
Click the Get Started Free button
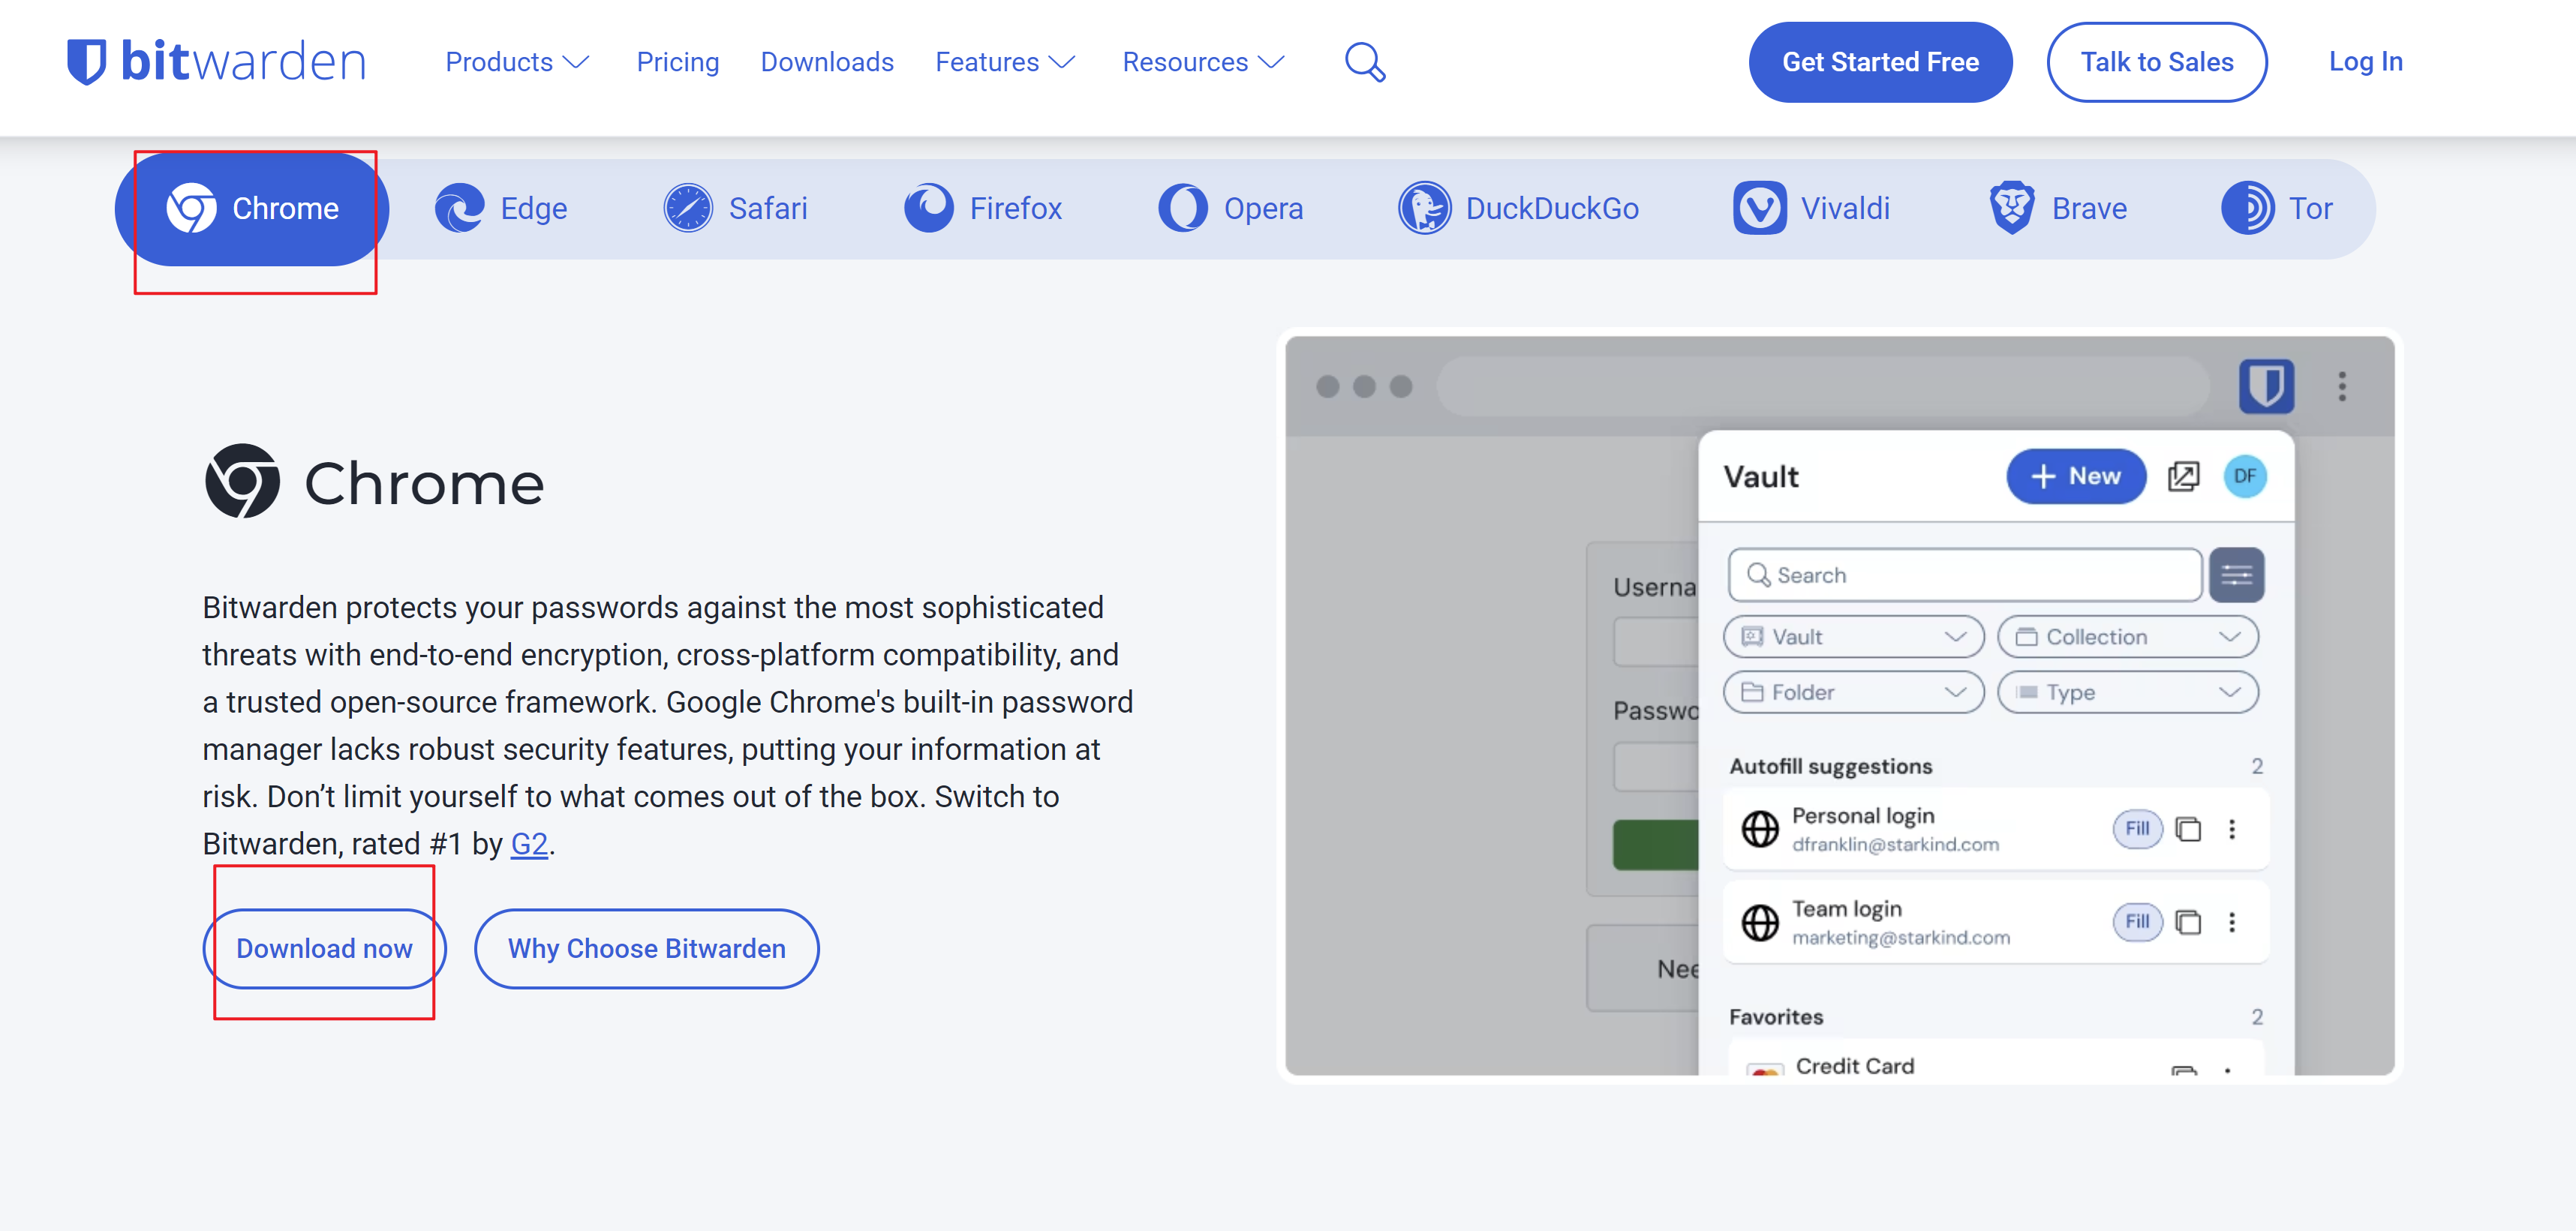point(1880,62)
